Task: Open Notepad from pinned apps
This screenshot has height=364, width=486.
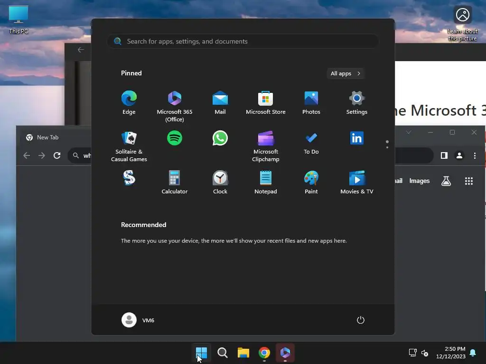Action: pyautogui.click(x=266, y=182)
